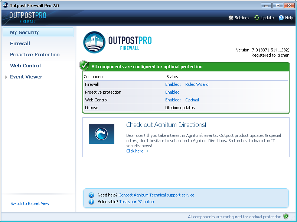This screenshot has height=222, width=297.
Task: Click the Component column header
Action: click(x=94, y=77)
